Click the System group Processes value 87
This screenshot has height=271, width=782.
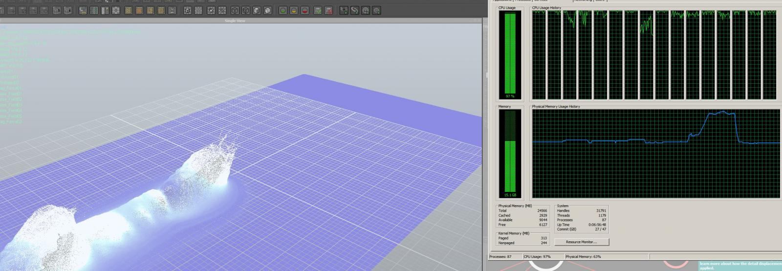point(604,220)
